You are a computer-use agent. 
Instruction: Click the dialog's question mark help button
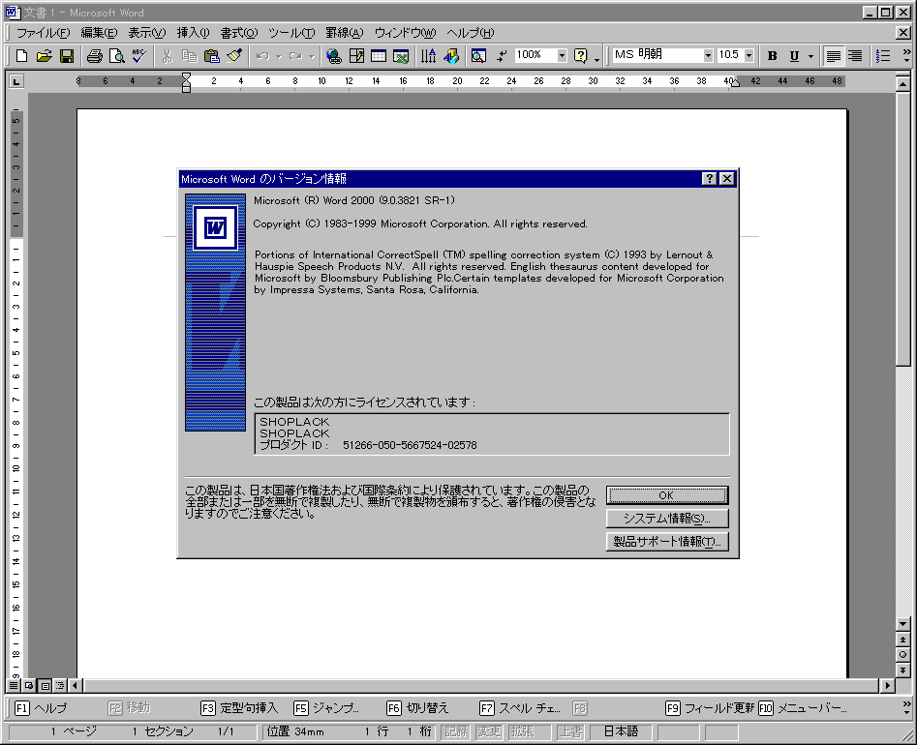(710, 179)
